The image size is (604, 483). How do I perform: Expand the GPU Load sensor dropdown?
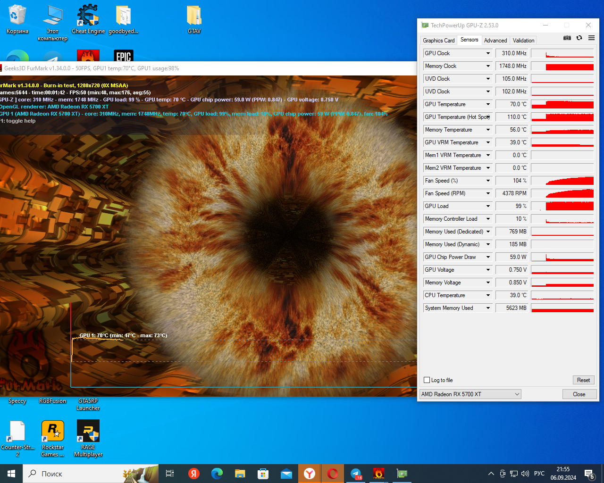pyautogui.click(x=488, y=206)
